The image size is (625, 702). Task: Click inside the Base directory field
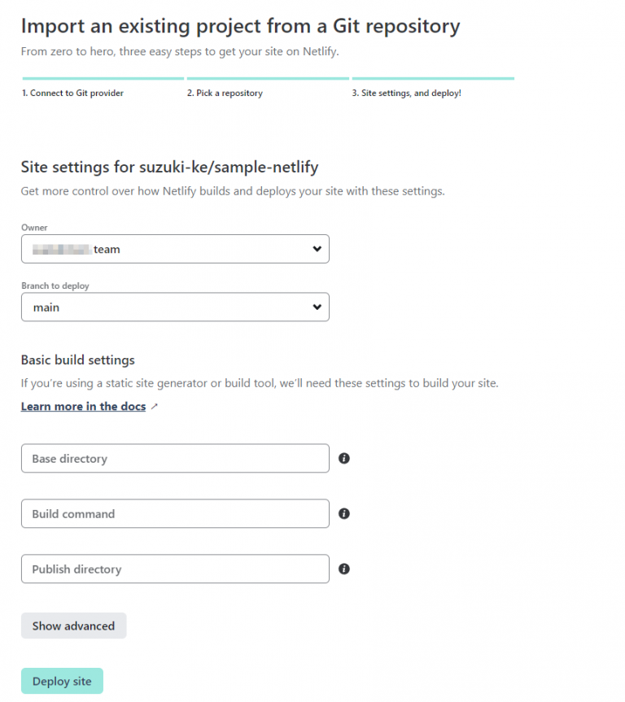175,458
